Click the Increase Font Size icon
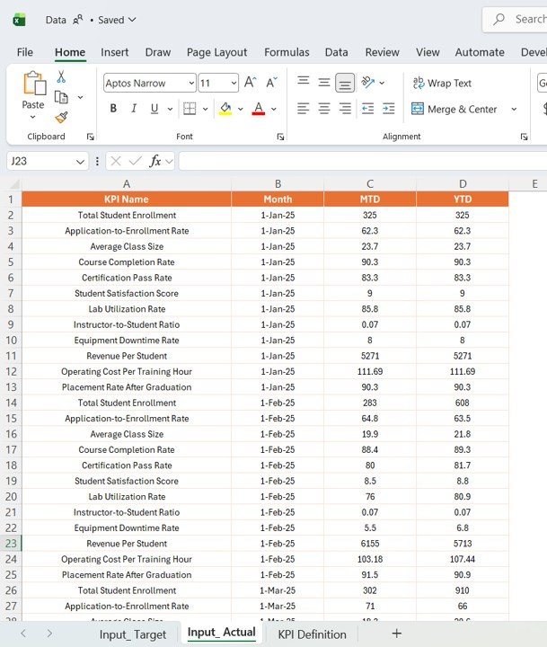This screenshot has width=547, height=647. 251,83
